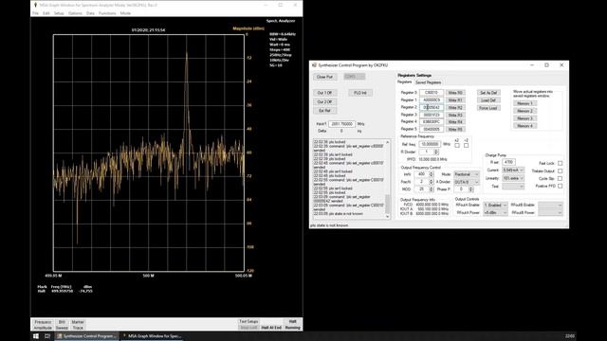The width and height of the screenshot is (607, 341).
Task: Click the R set input field
Action: pyautogui.click(x=508, y=162)
